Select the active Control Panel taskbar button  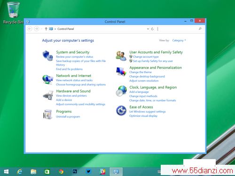(x=116, y=172)
